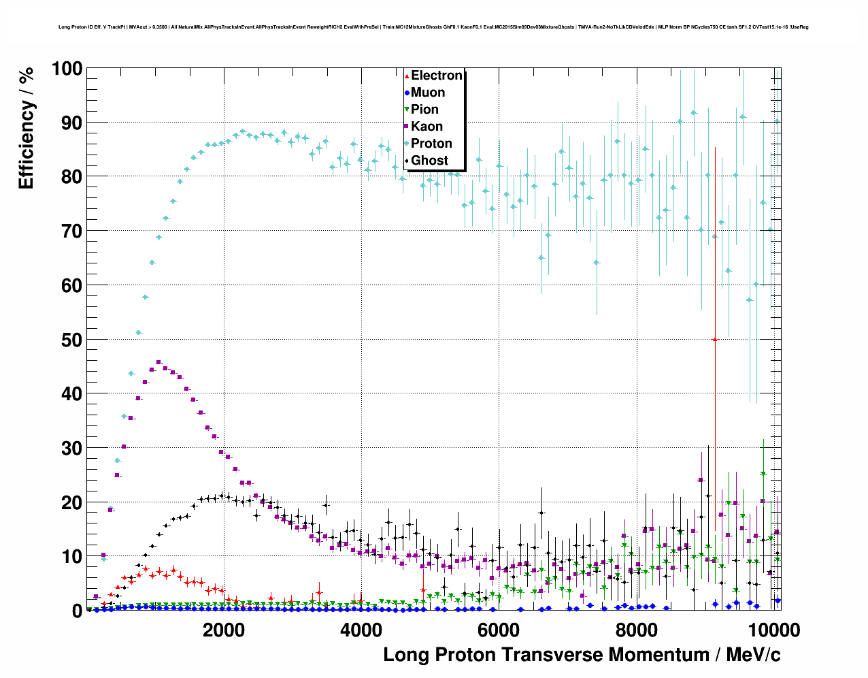
Task: Select the outlier red Electron point at 50%
Action: click(x=714, y=339)
